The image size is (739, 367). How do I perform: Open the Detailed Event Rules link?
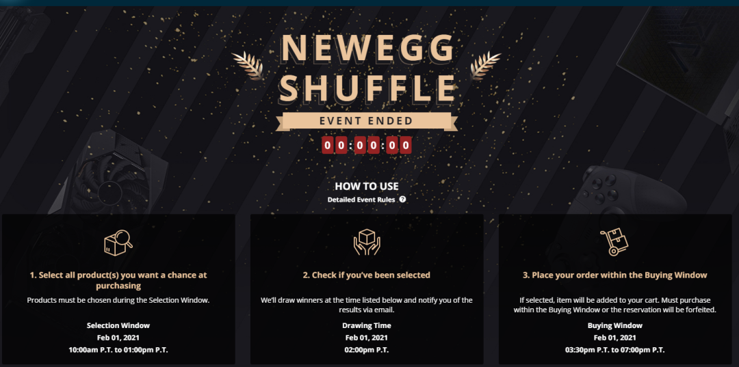click(361, 200)
